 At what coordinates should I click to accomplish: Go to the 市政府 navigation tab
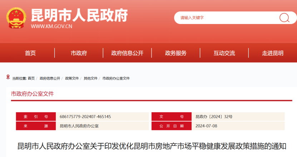tap(79, 53)
